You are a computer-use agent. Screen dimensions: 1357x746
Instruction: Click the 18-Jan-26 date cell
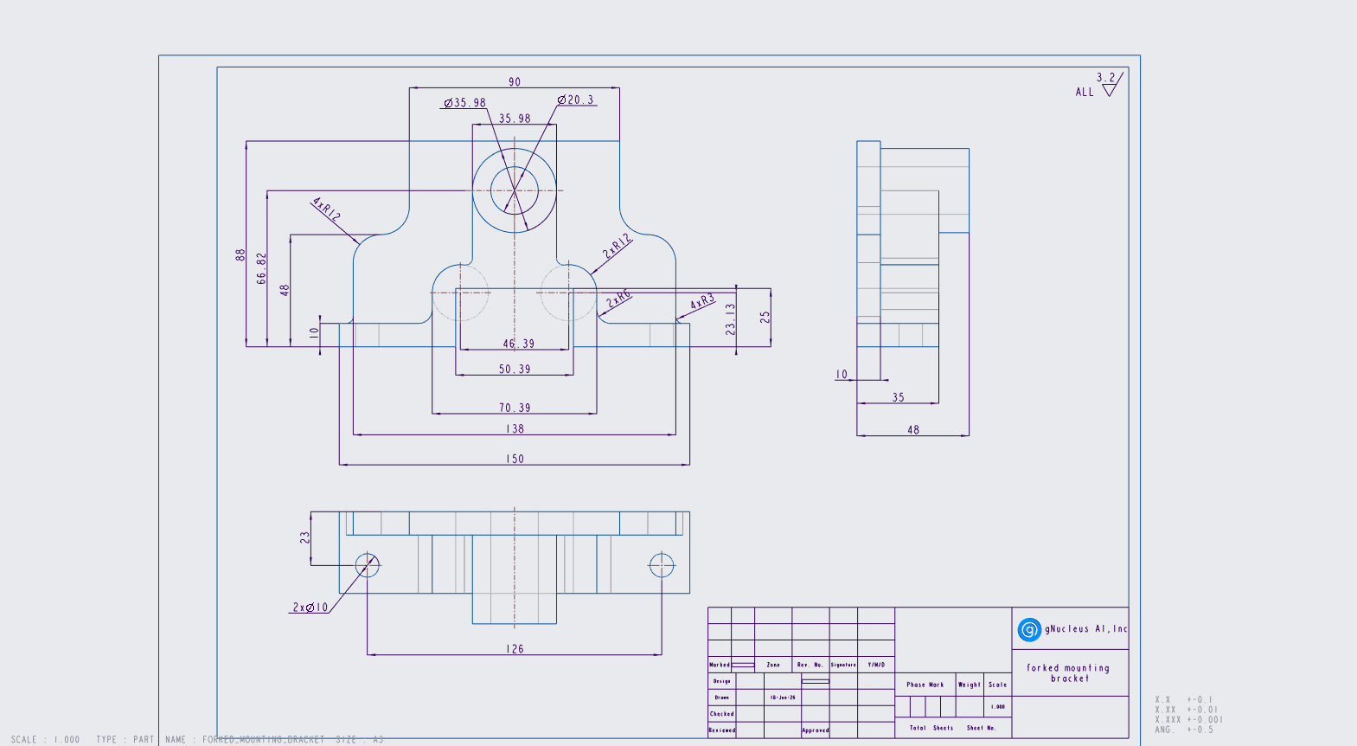tap(783, 698)
